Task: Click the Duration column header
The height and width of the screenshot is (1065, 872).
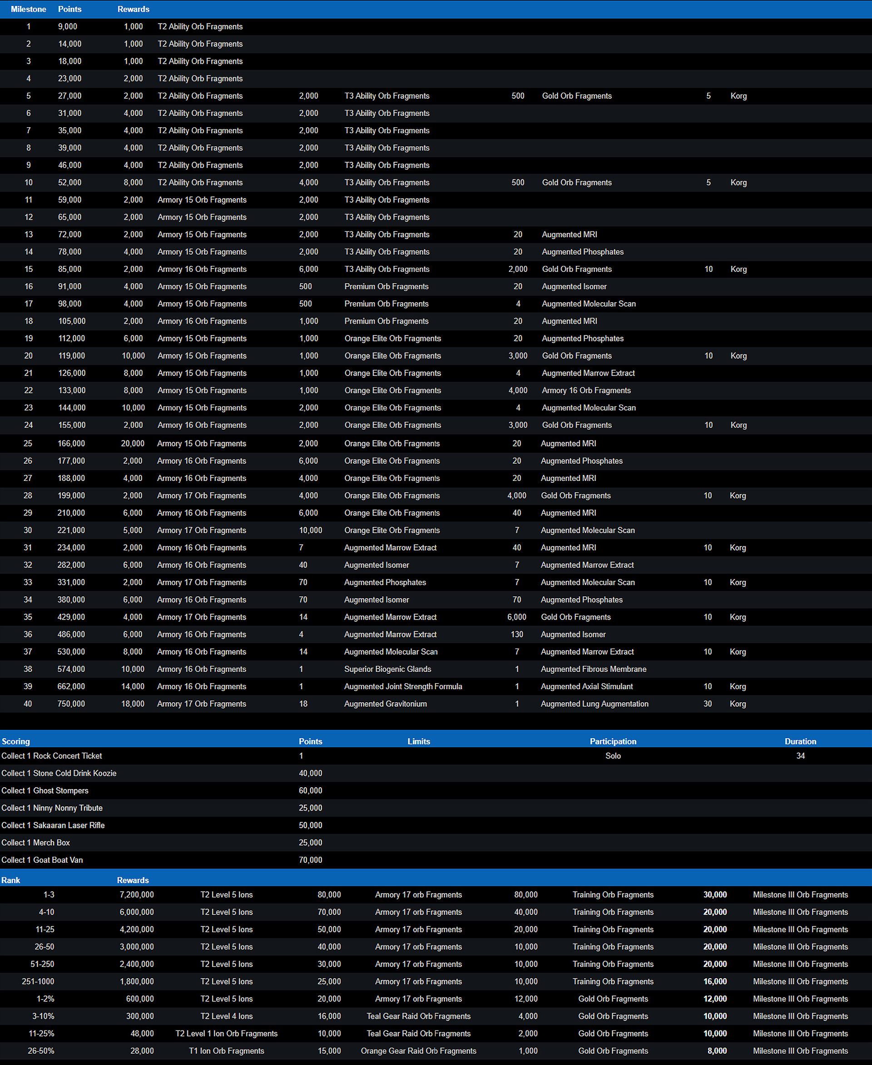Action: [800, 741]
